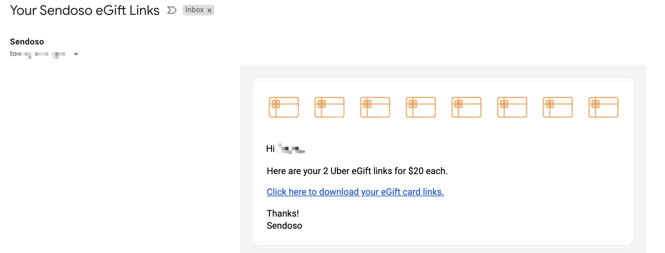665x253 pixels.
Task: Click the forward arrow next to the subject
Action: [x=172, y=10]
